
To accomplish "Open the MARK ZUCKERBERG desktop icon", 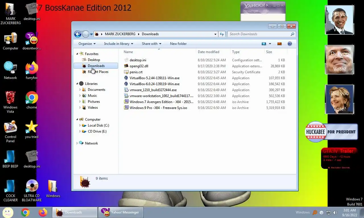I will tap(11, 14).
